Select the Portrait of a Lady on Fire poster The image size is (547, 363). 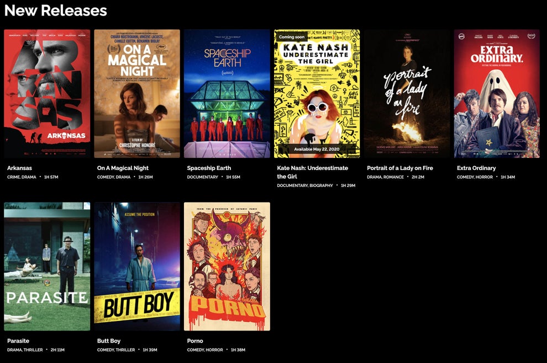tap(407, 94)
